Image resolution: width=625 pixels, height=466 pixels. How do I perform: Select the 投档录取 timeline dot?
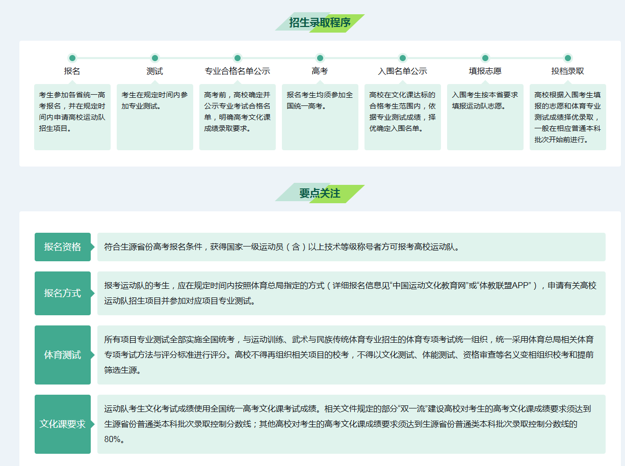568,58
